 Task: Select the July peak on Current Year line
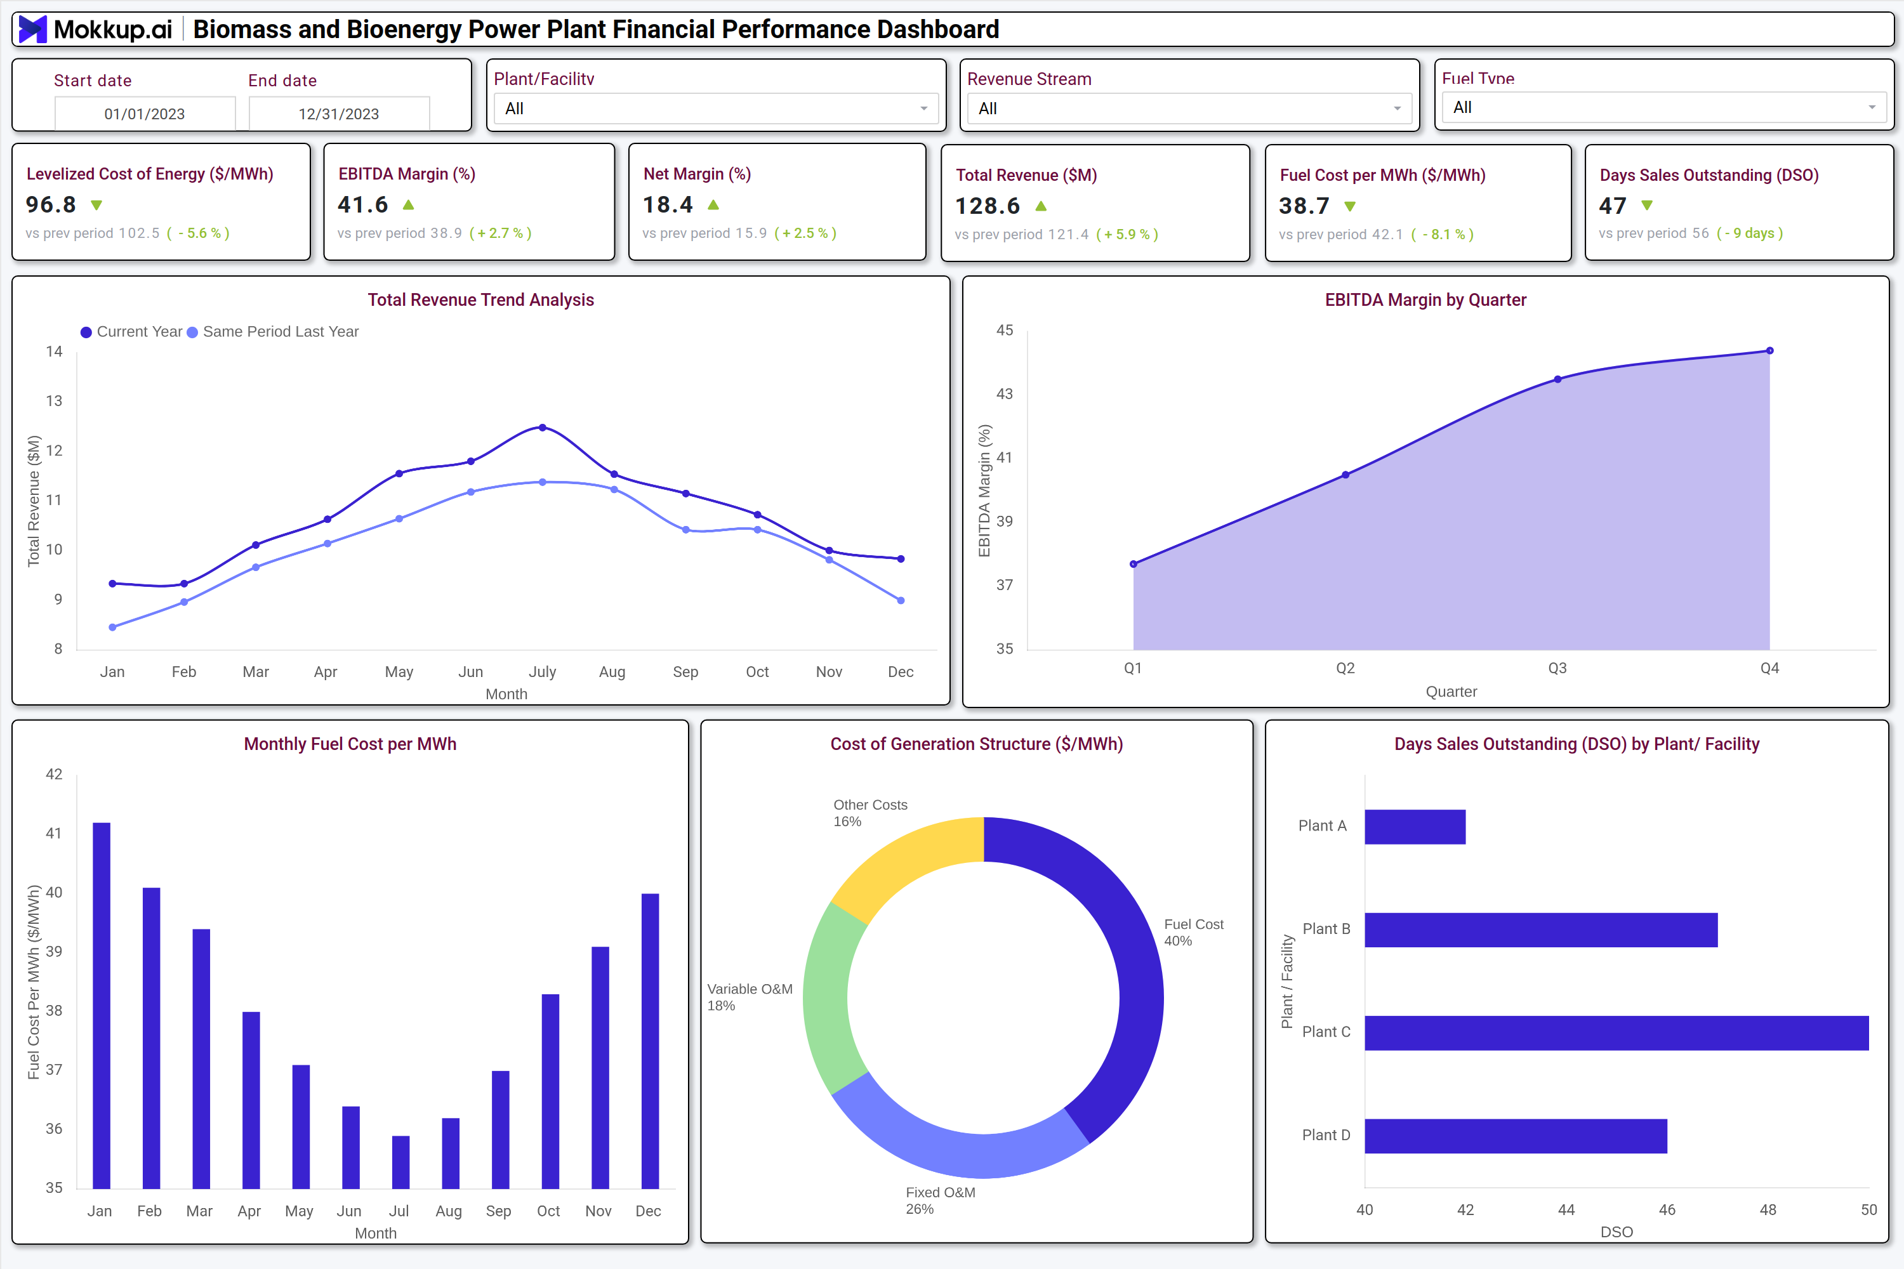[543, 427]
